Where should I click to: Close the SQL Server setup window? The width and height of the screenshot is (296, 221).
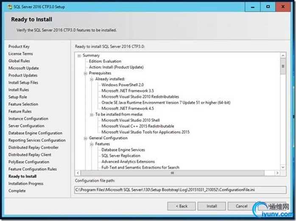point(283,7)
